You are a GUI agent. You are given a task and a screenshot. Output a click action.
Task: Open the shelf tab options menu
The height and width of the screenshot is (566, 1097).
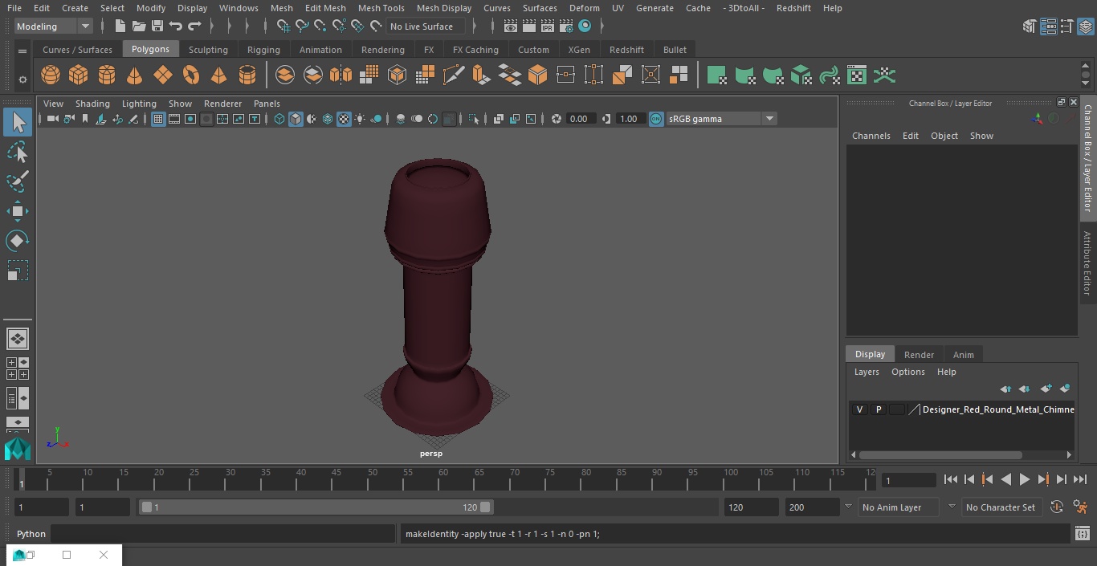(x=22, y=51)
